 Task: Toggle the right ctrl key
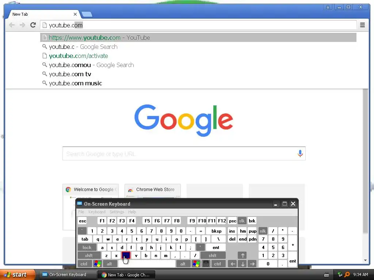[218, 264]
